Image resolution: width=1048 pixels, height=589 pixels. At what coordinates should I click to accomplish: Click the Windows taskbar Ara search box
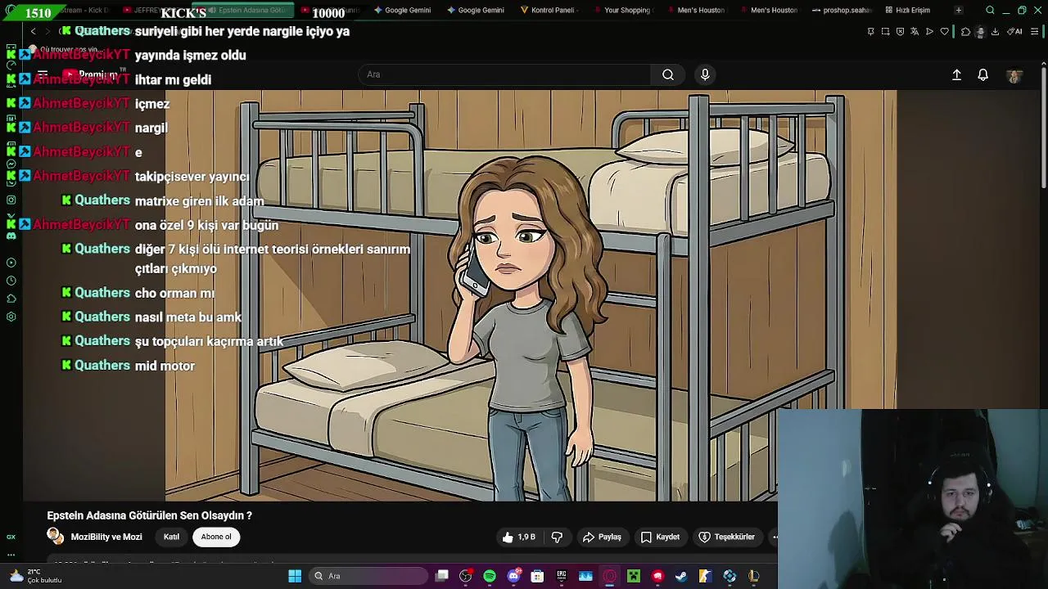pyautogui.click(x=368, y=576)
